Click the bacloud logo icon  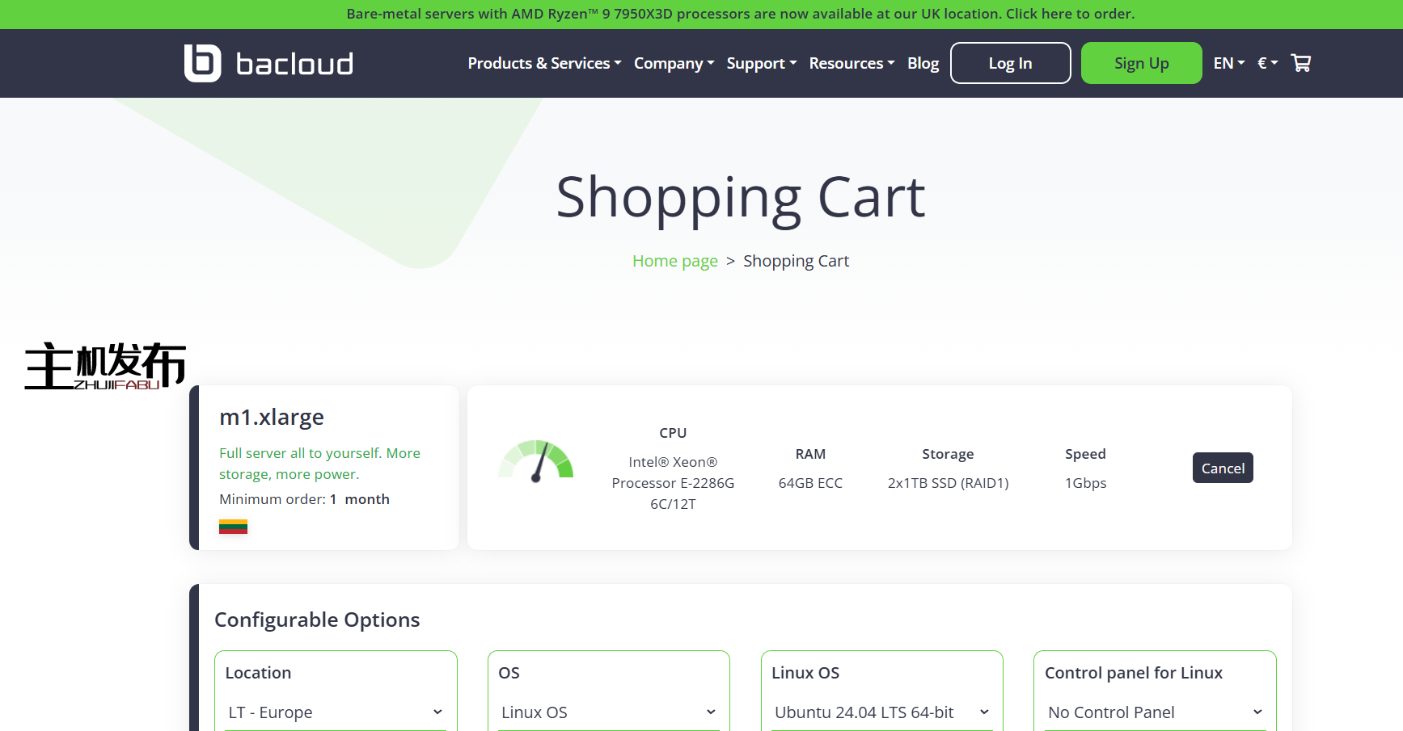click(202, 63)
